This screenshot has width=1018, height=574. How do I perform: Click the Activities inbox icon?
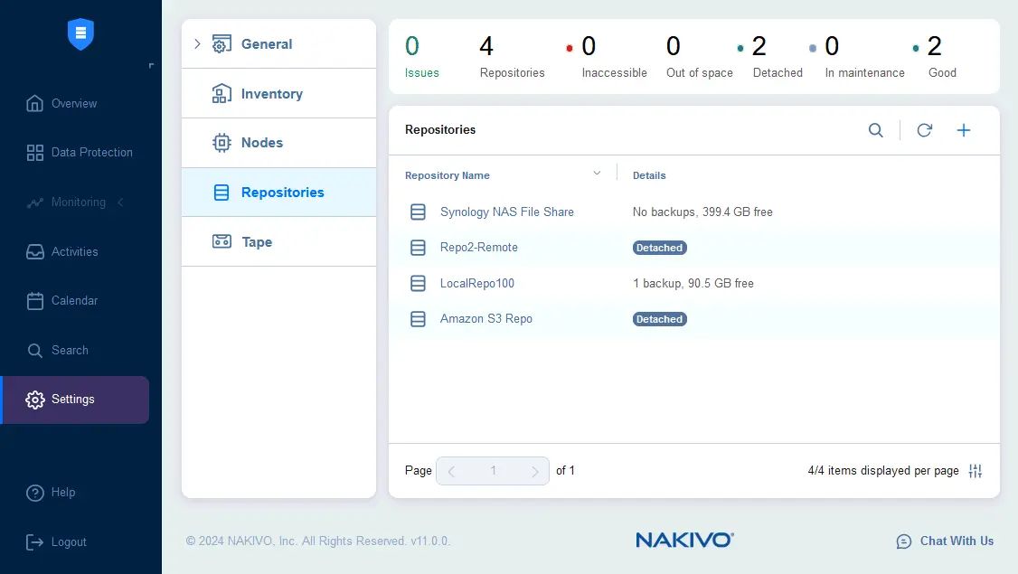click(x=35, y=252)
